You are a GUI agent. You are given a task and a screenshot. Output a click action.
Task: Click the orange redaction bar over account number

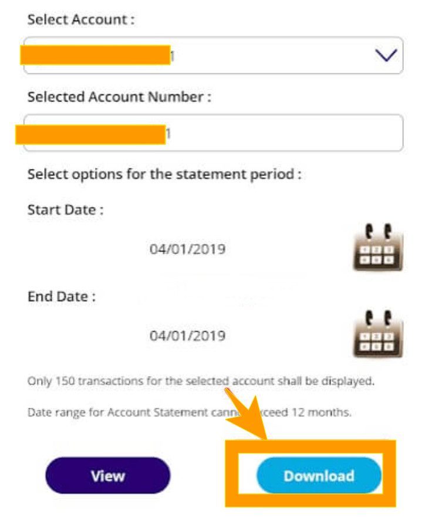tap(90, 134)
